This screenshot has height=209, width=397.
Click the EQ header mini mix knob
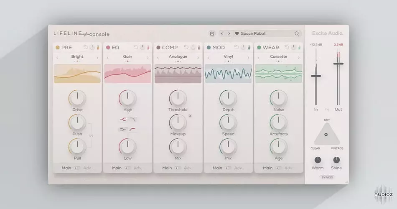pos(143,47)
